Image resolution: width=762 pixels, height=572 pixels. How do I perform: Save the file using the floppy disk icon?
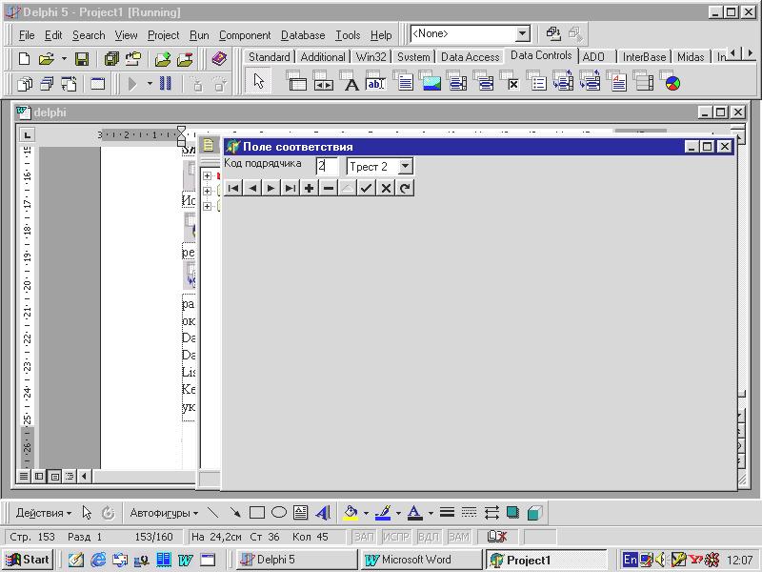[82, 59]
